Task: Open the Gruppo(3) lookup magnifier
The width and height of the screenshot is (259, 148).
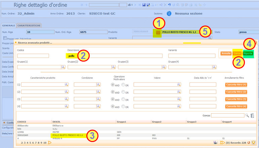Action: coord(163,67)
